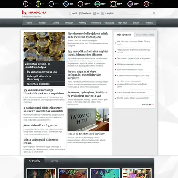The width and height of the screenshot is (178, 178).
Task: Open third video thumbnail with blue map
Action: 105,173
